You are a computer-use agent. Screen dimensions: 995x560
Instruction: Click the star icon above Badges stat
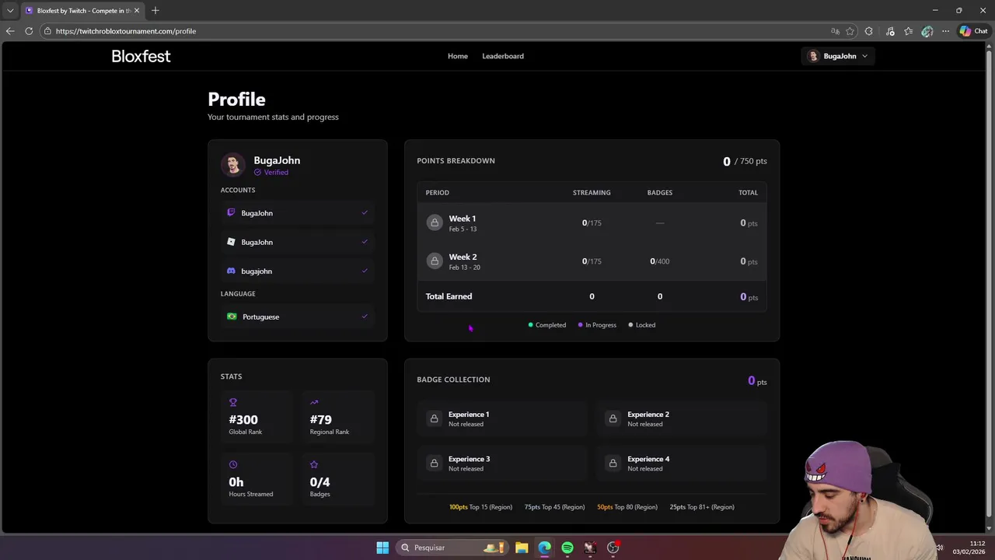(x=314, y=464)
